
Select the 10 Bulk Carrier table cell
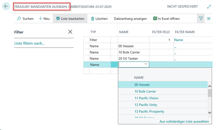[x=133, y=52]
